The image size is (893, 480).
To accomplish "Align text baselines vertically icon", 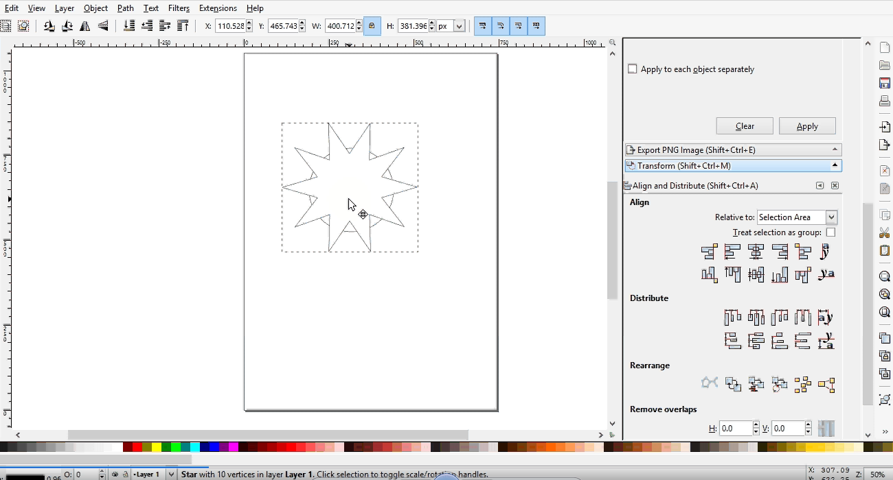I will [826, 274].
